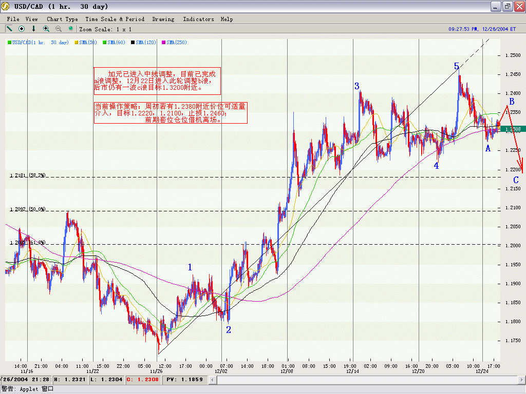Select the SMA(120) legend label
526x394 pixels.
[x=146, y=43]
